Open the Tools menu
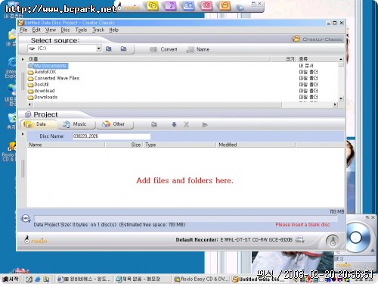This screenshot has height=284, width=378. pyautogui.click(x=81, y=30)
